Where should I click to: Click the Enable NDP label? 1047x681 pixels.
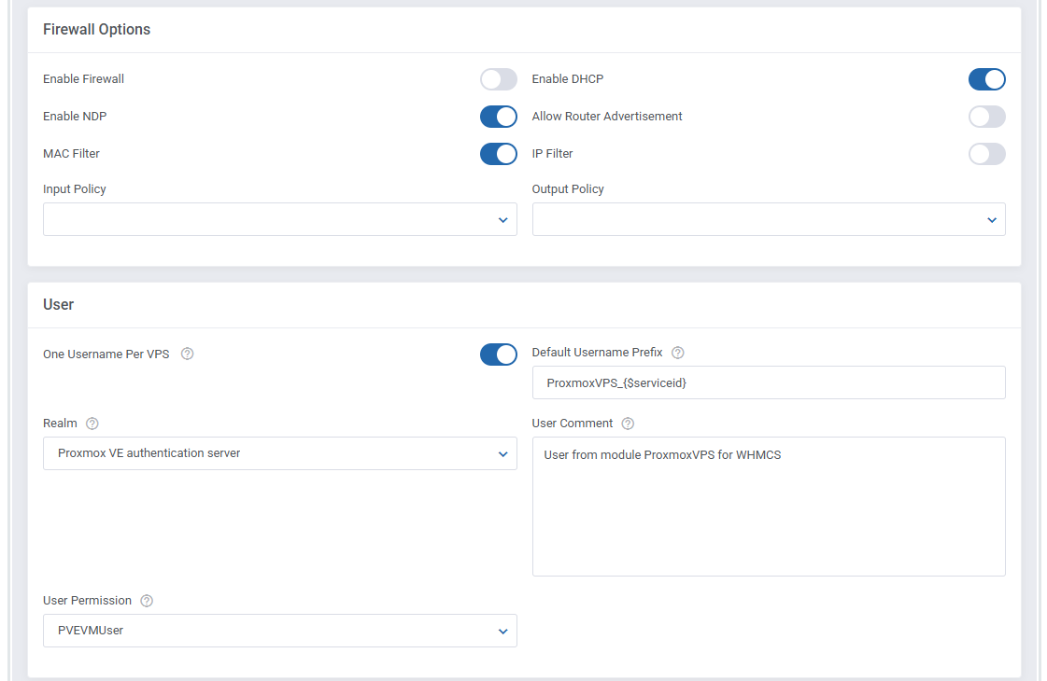pyautogui.click(x=75, y=116)
